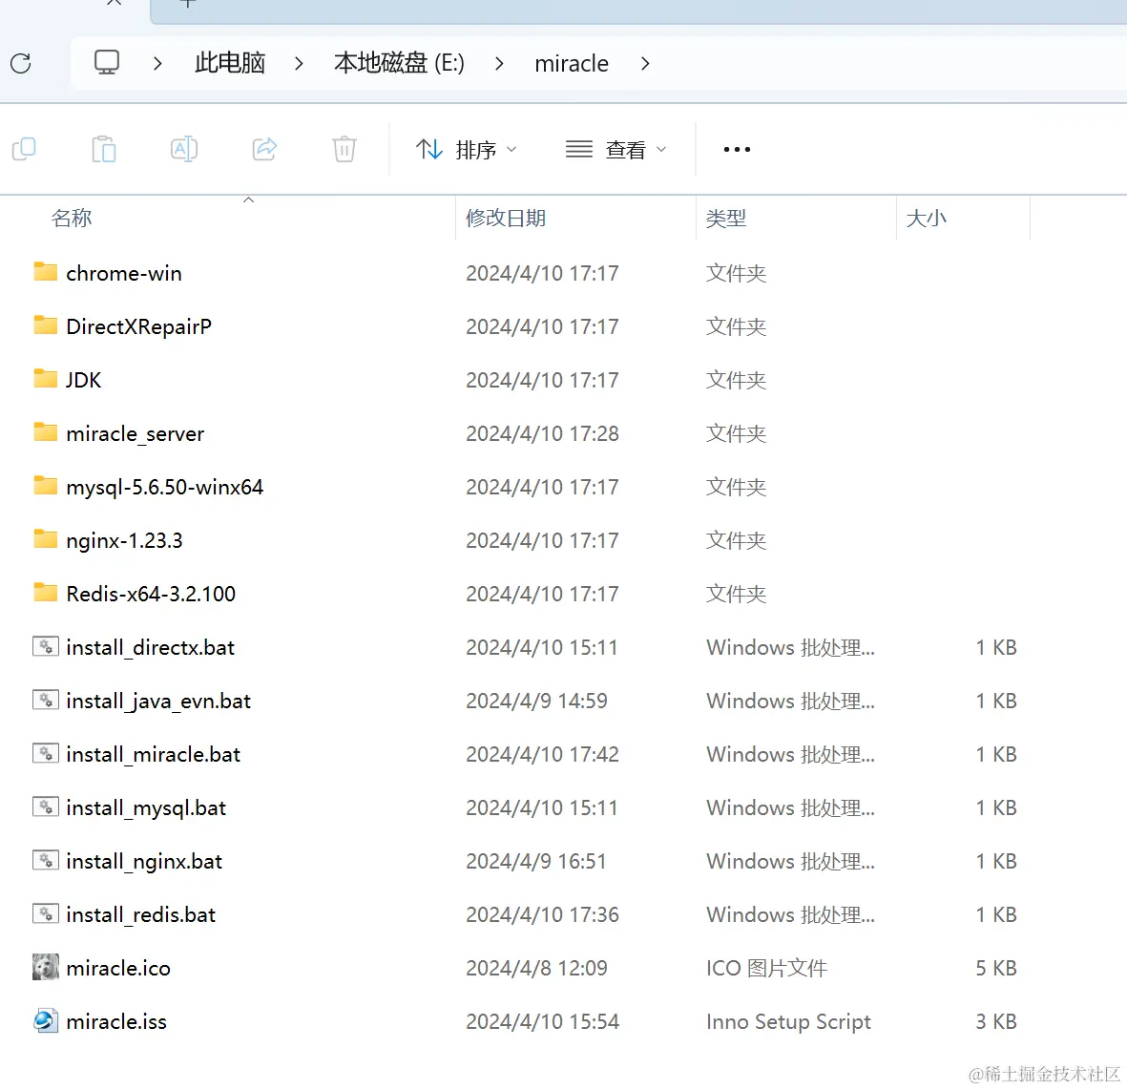Click 本地磁盘 (E:) in the address path
Screen dimensions: 1127x1090
[399, 63]
